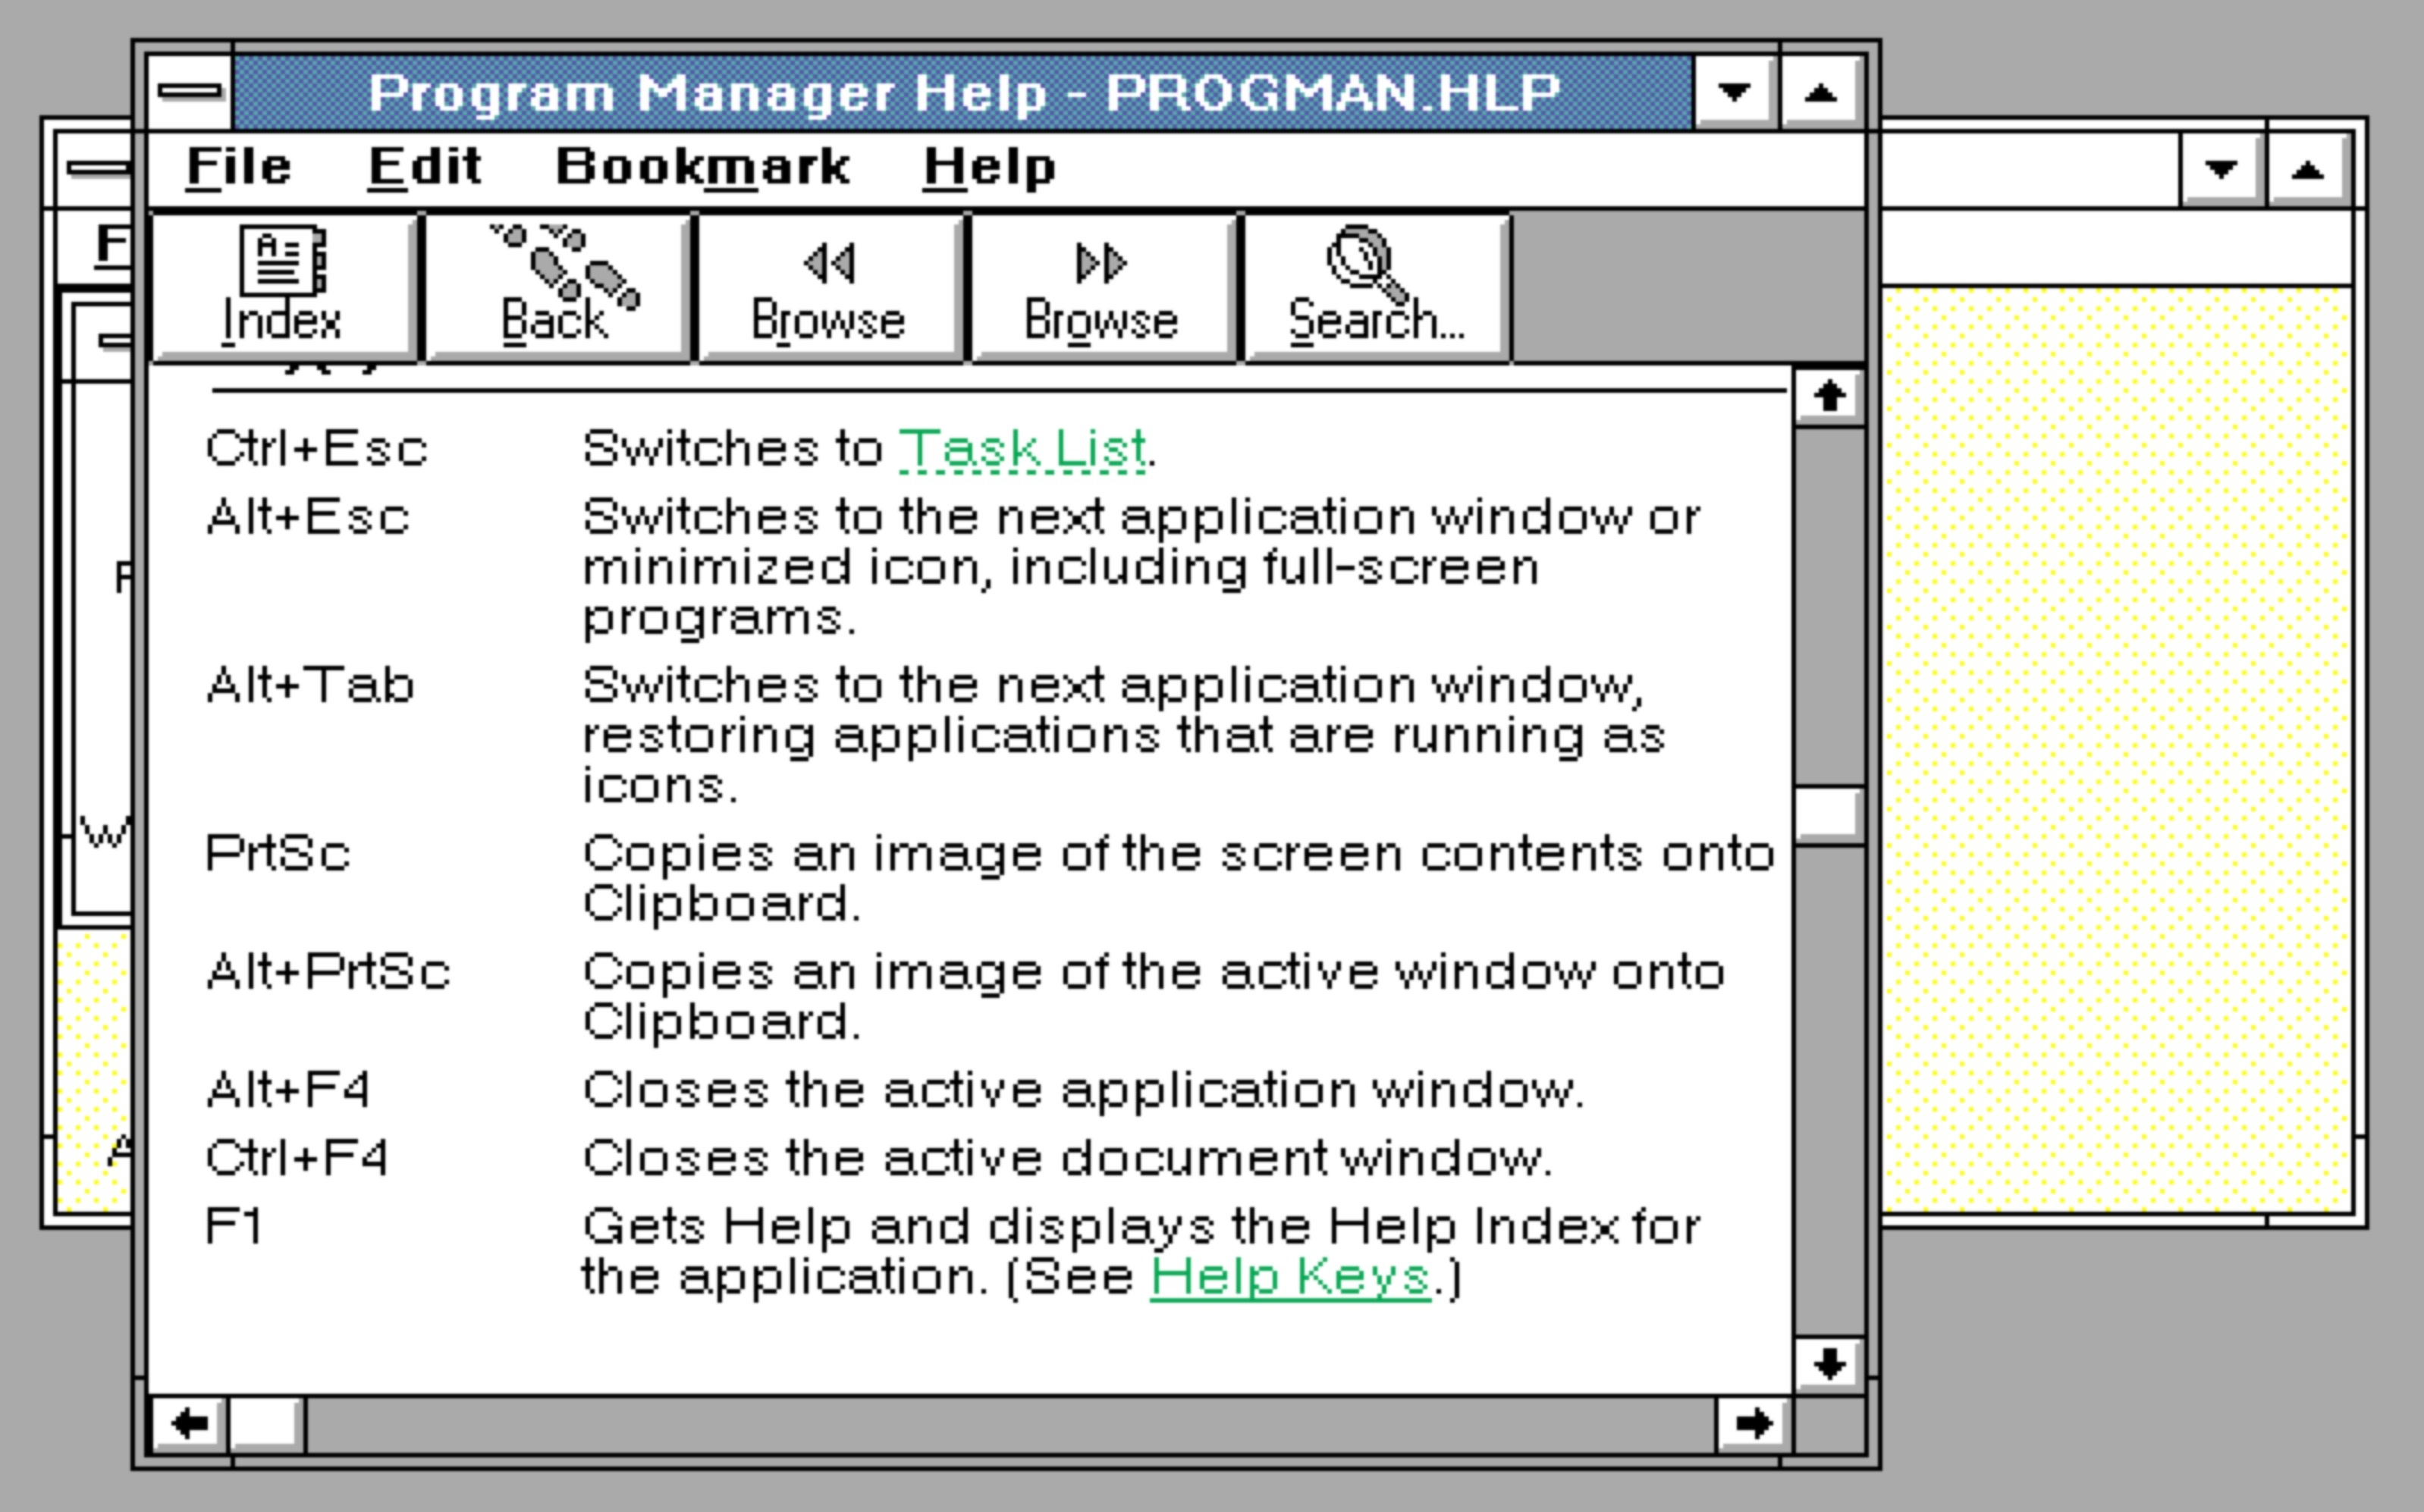
Task: Browse backward through help topics
Action: pos(830,285)
